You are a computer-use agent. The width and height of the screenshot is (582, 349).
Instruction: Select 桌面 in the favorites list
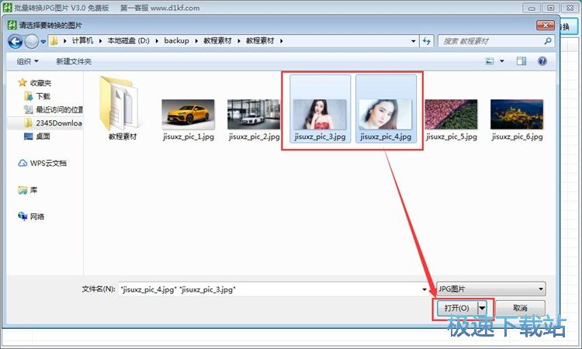(43, 136)
